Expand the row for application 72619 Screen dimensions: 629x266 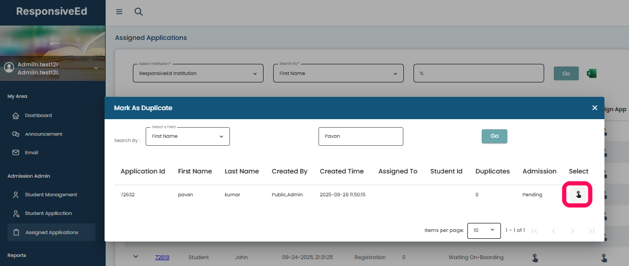pos(136,257)
